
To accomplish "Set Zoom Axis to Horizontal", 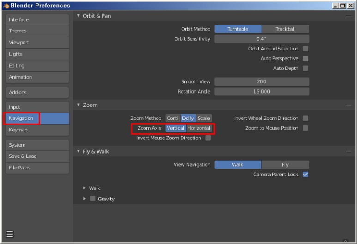I will coord(199,128).
